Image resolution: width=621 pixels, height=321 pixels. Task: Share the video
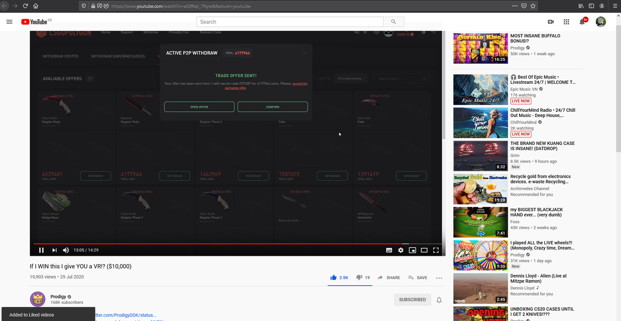(389, 278)
